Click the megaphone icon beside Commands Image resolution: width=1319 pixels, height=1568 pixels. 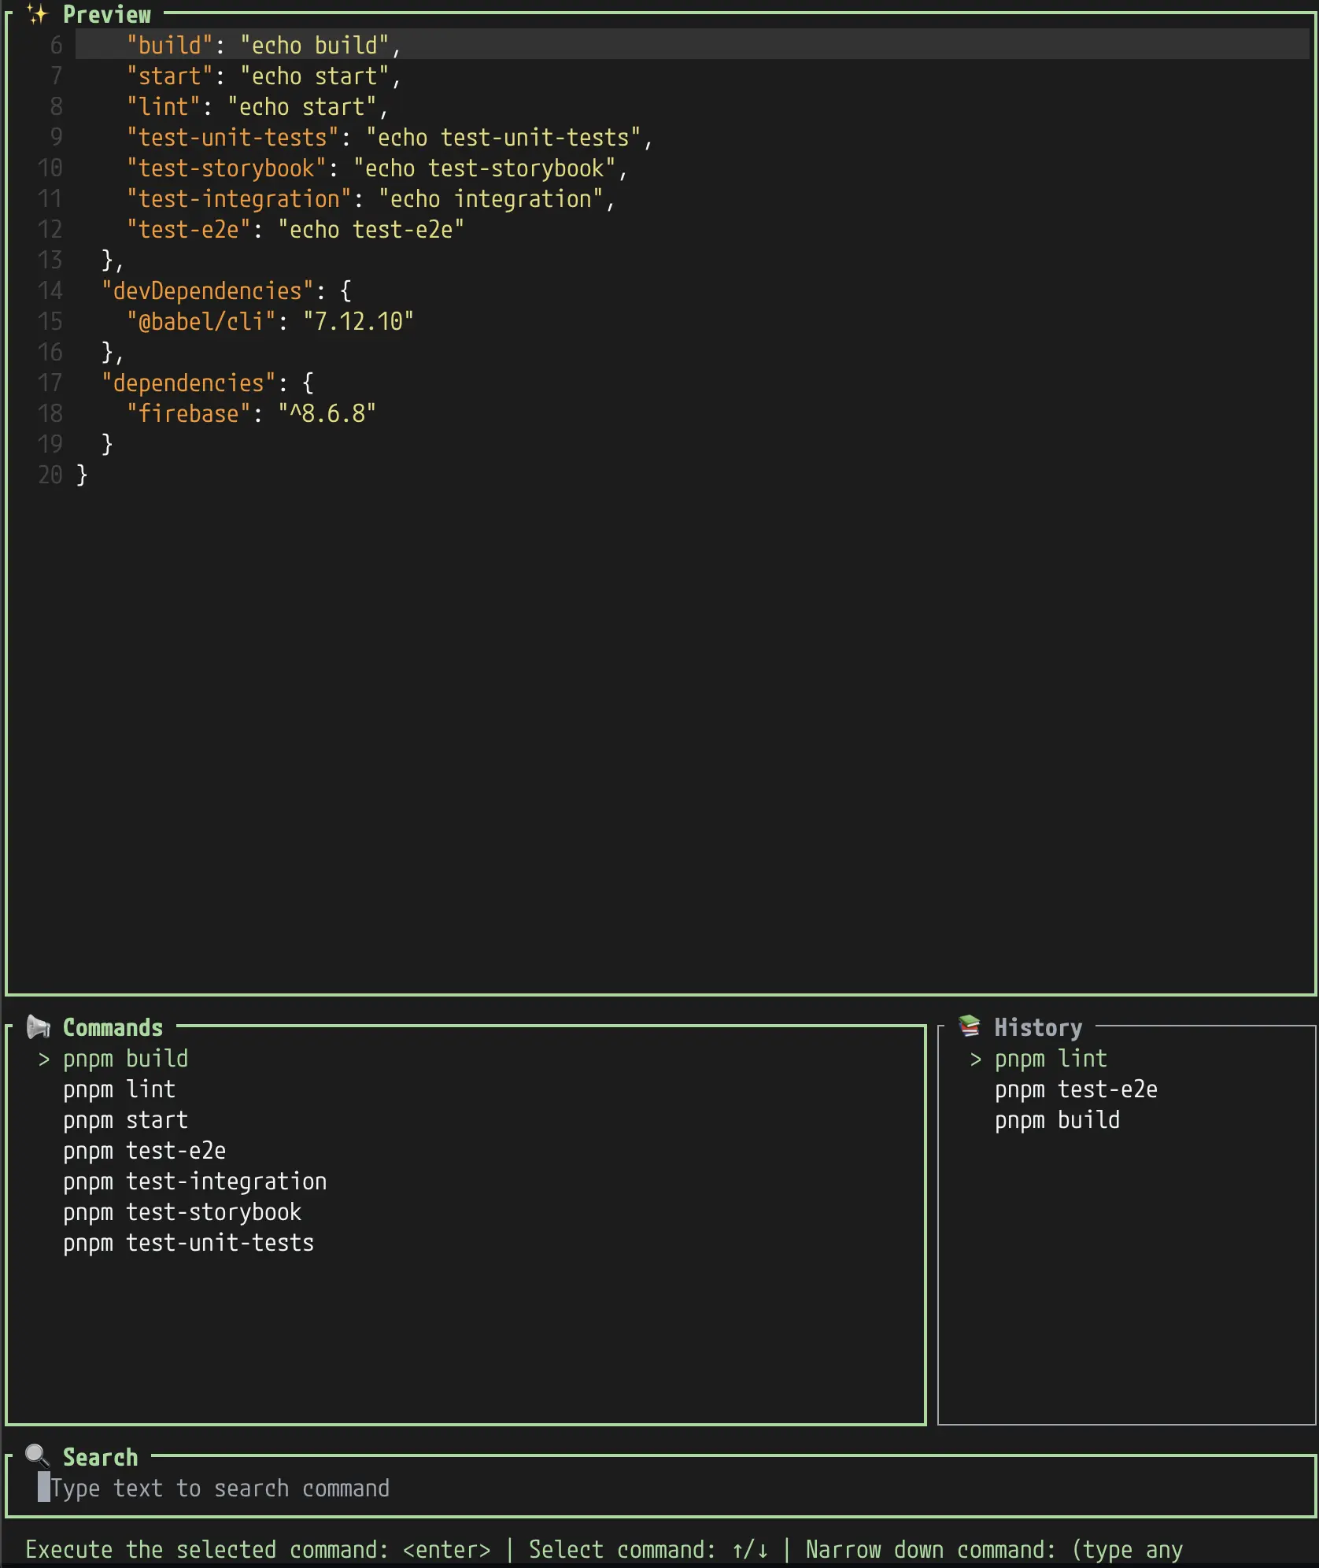click(x=38, y=1027)
